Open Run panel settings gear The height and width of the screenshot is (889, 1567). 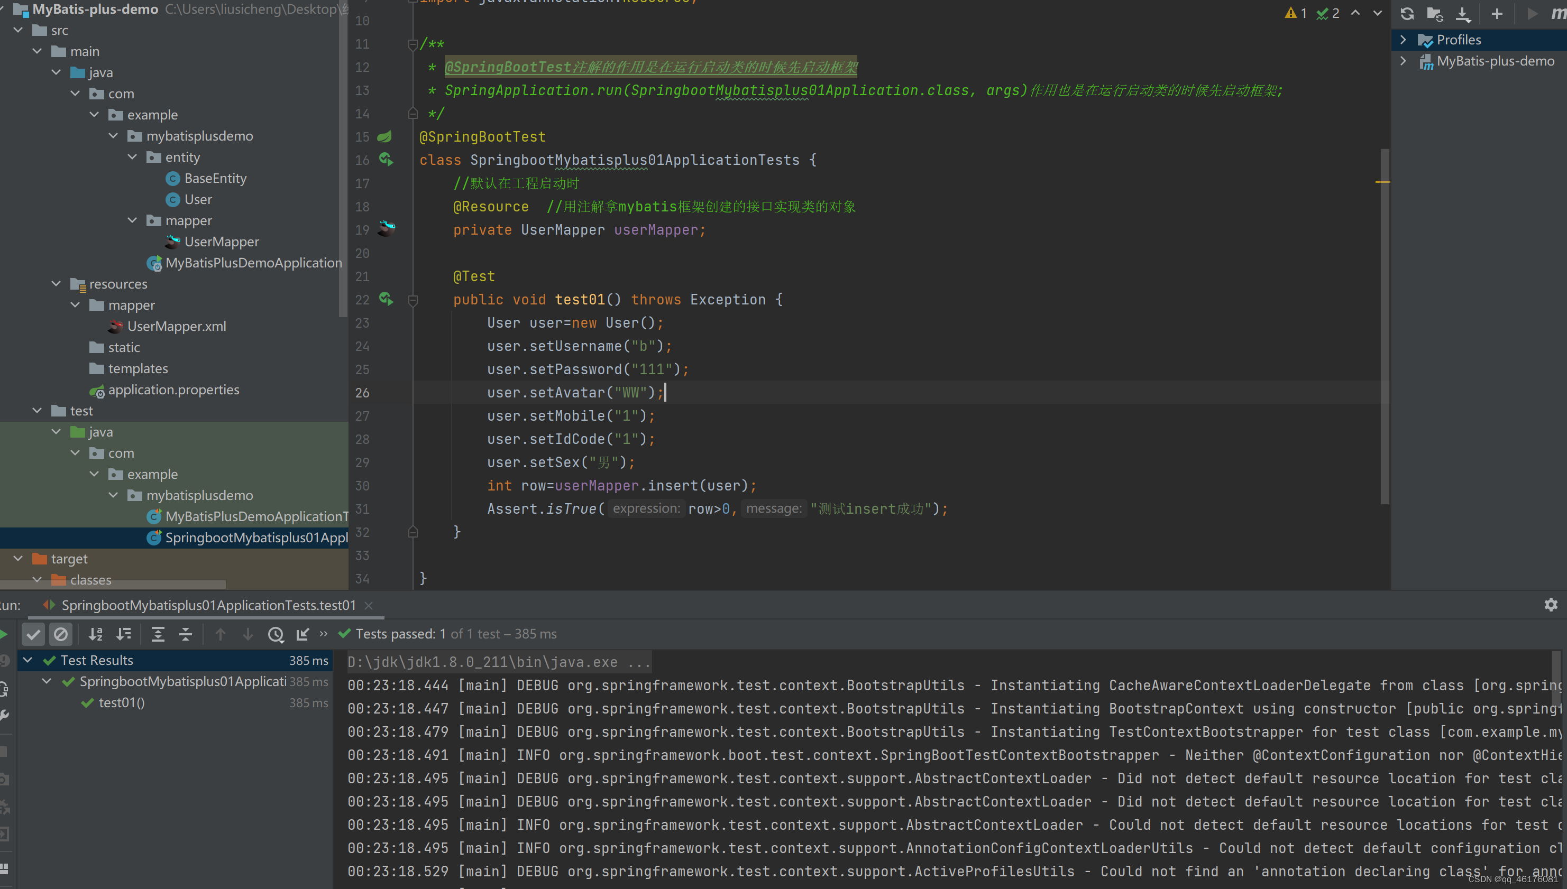(1551, 605)
